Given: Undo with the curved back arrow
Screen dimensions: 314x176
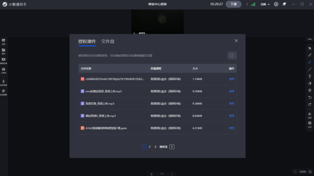Looking at the screenshot, I should coord(309,97).
